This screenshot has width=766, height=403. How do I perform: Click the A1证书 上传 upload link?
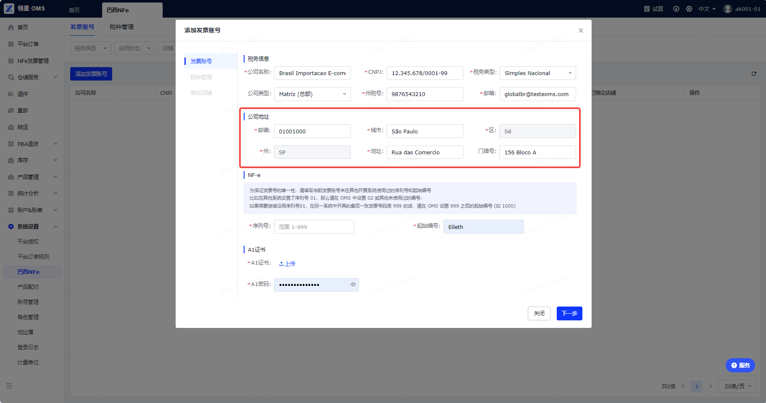(287, 264)
